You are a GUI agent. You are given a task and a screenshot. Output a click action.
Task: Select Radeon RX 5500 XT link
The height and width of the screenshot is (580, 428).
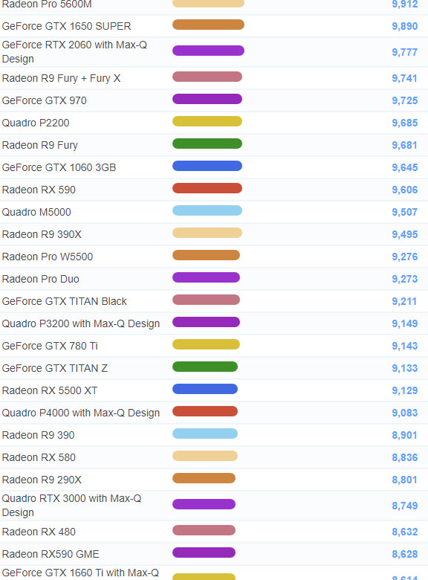50,390
